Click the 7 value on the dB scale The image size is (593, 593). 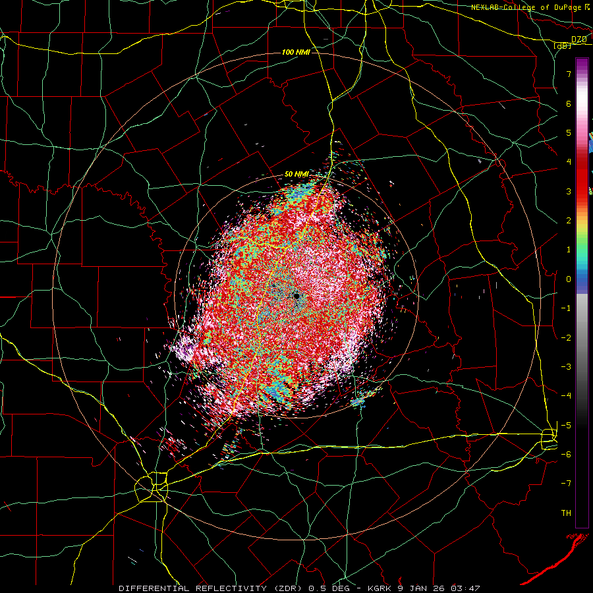click(x=569, y=74)
